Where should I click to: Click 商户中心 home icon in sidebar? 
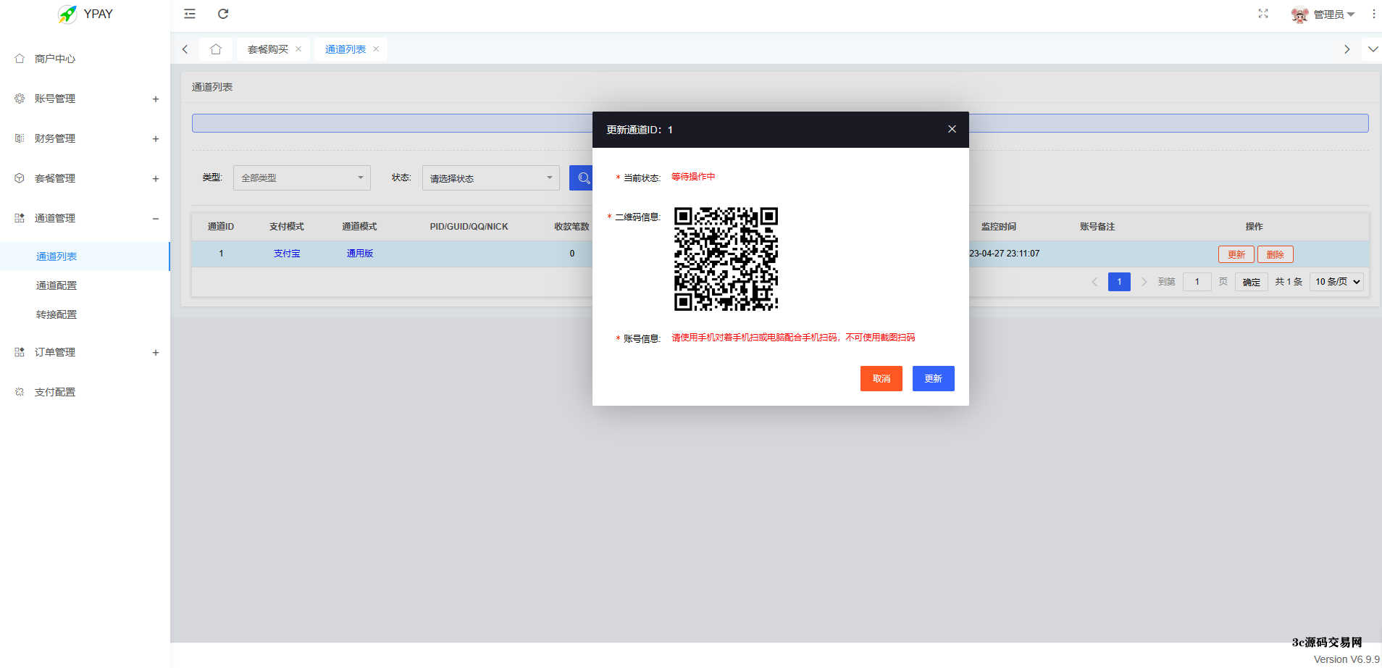click(x=20, y=59)
